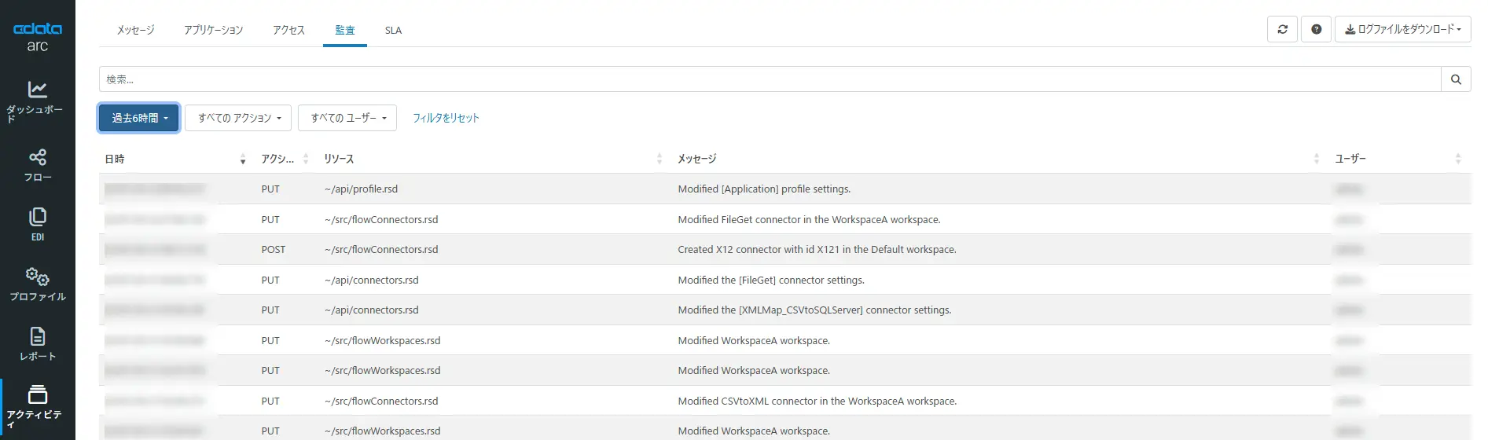1488x440 pixels.
Task: Click inside the 検索 search field
Action: pyautogui.click(x=770, y=79)
